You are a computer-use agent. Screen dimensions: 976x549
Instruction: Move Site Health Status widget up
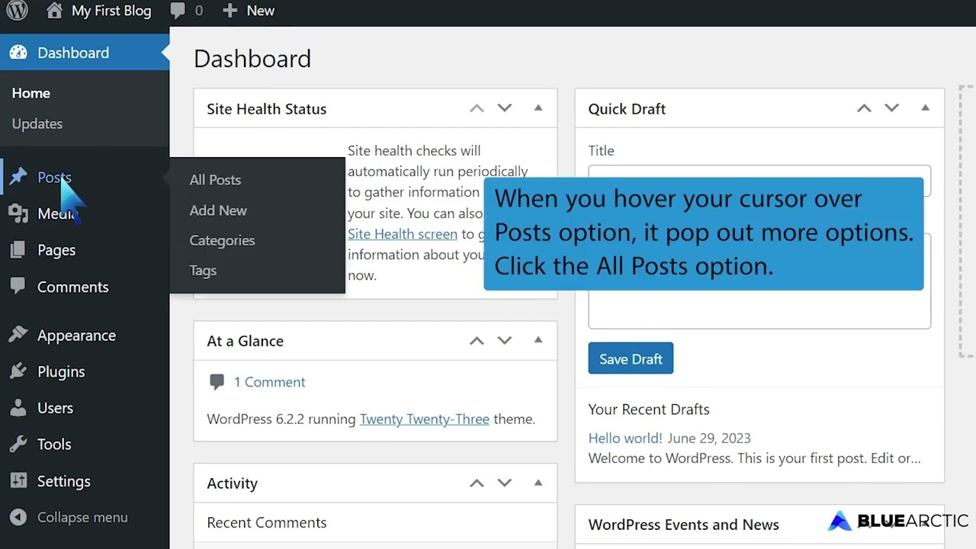pos(477,108)
